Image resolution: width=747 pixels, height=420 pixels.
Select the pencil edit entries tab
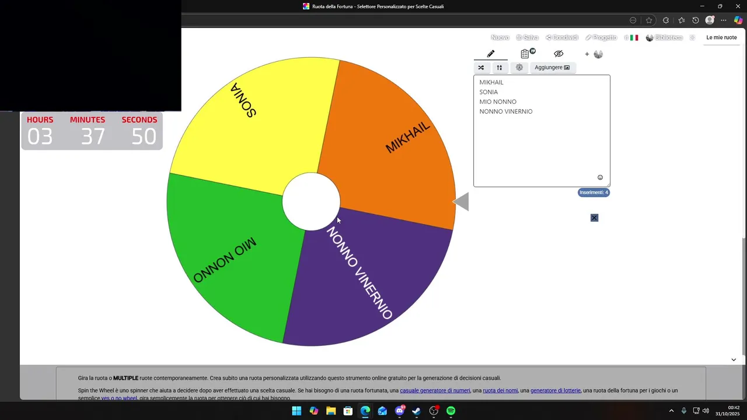pos(491,54)
